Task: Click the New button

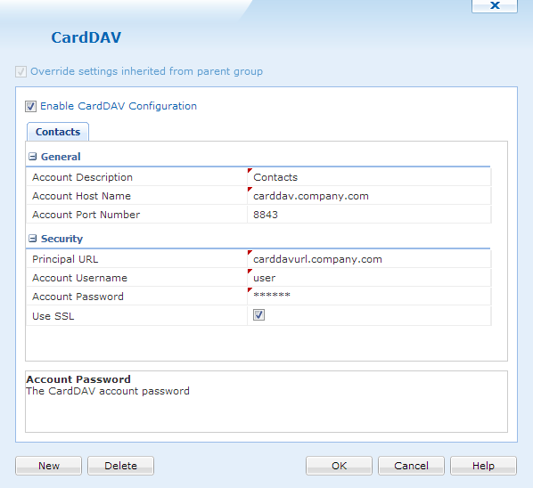Action: (x=49, y=466)
